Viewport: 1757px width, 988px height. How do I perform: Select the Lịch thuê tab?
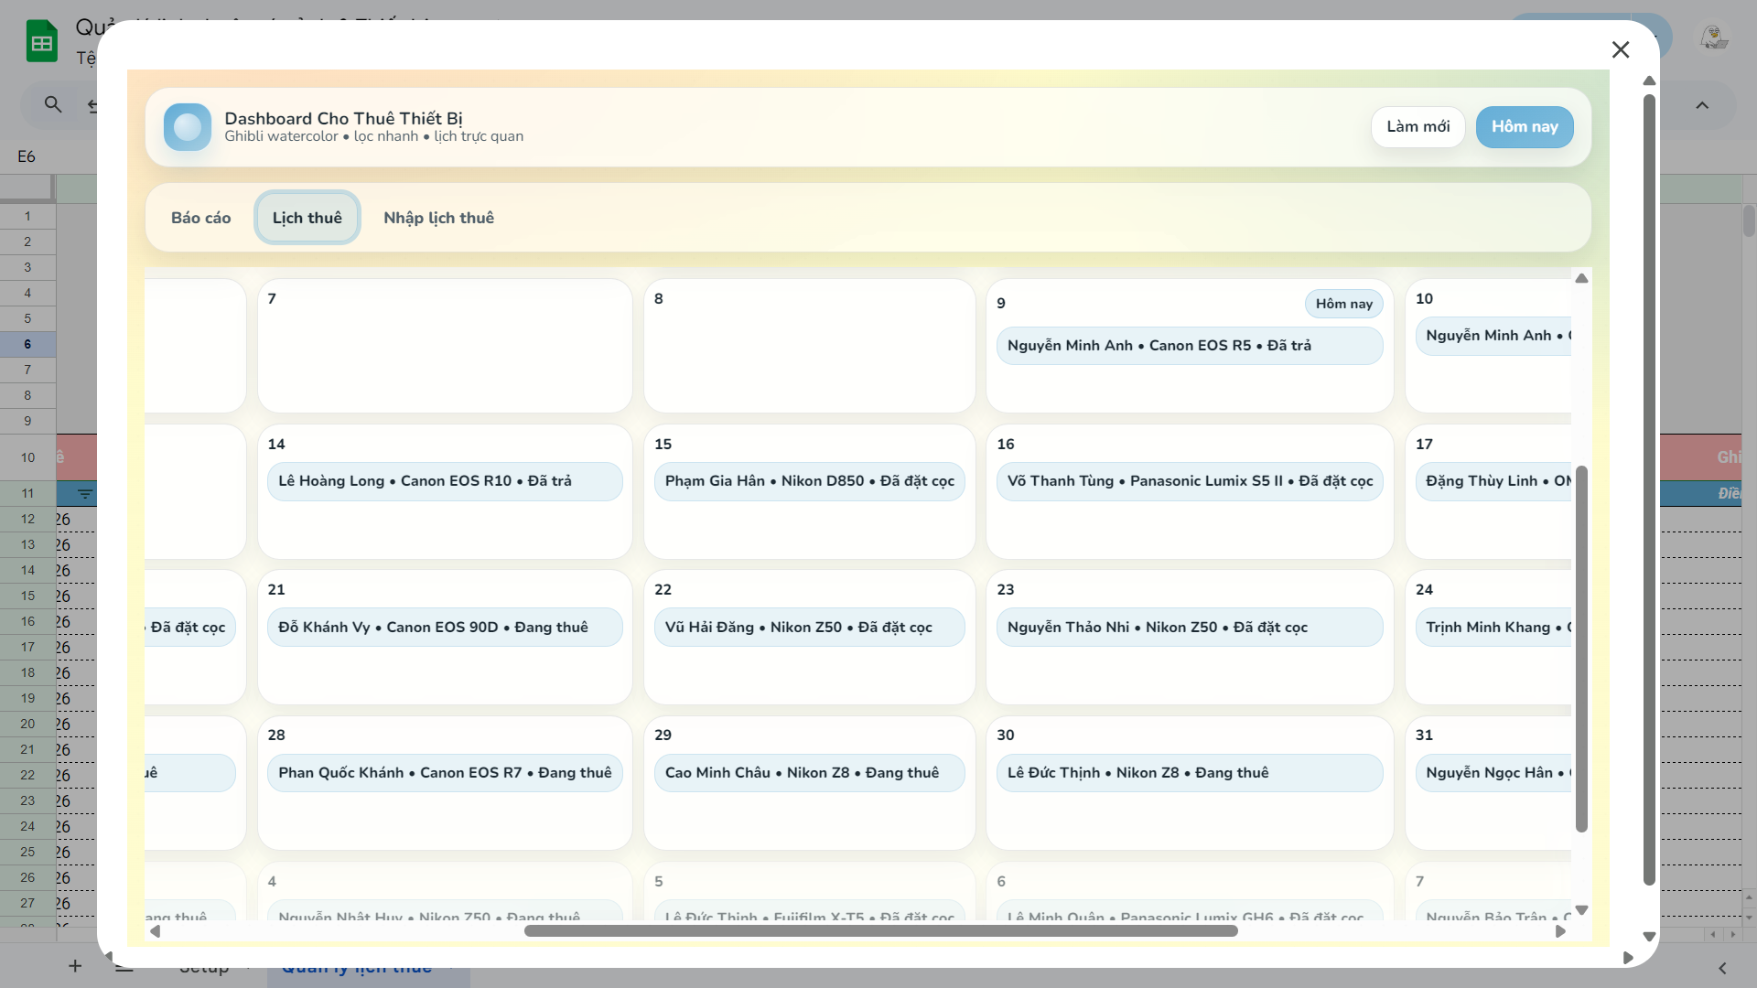[307, 218]
